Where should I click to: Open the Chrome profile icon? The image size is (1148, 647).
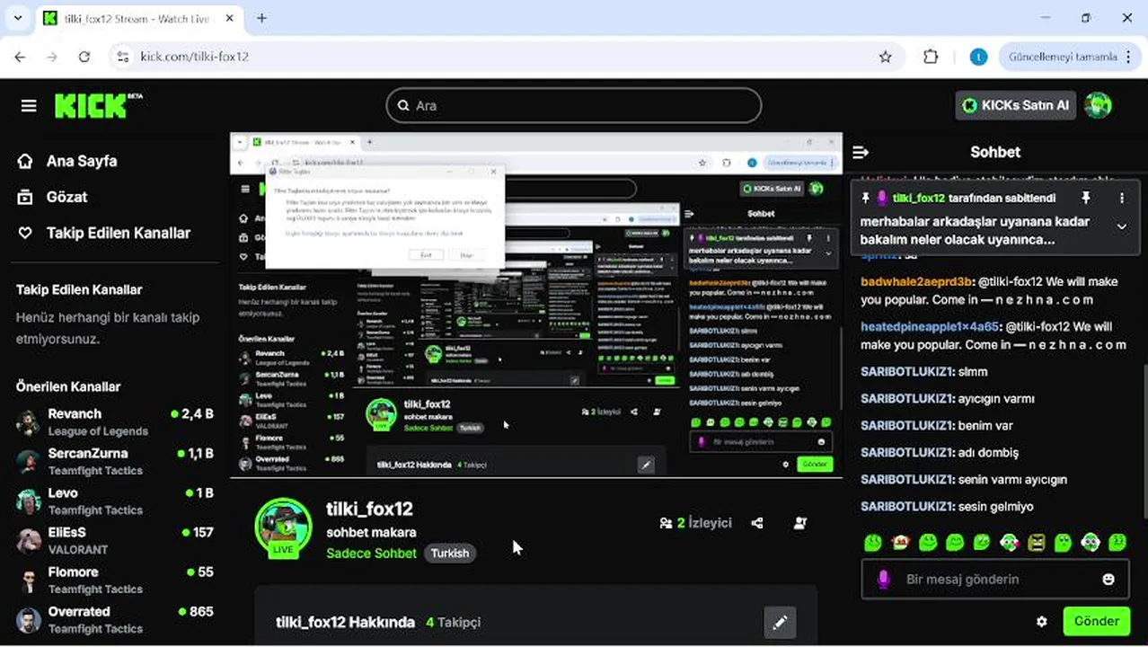978,57
